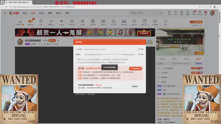Open the user avatar in header
The height and width of the screenshot is (124, 221).
212,13
